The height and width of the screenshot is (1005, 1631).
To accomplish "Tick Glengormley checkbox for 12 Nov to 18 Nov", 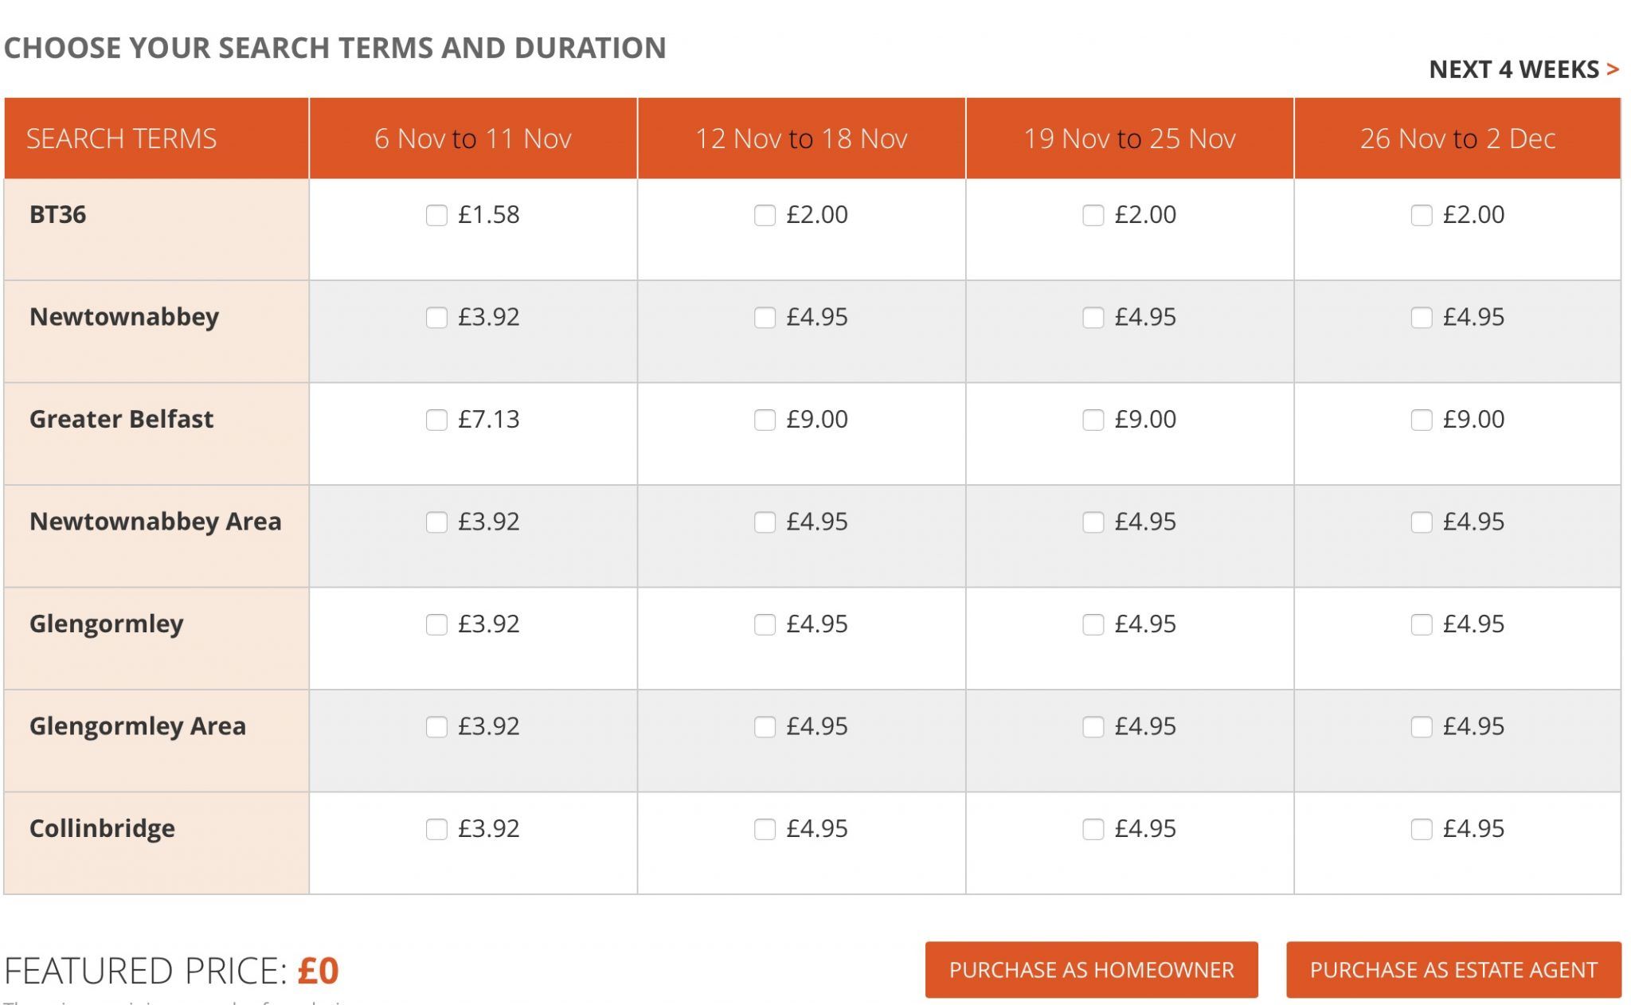I will tap(765, 624).
